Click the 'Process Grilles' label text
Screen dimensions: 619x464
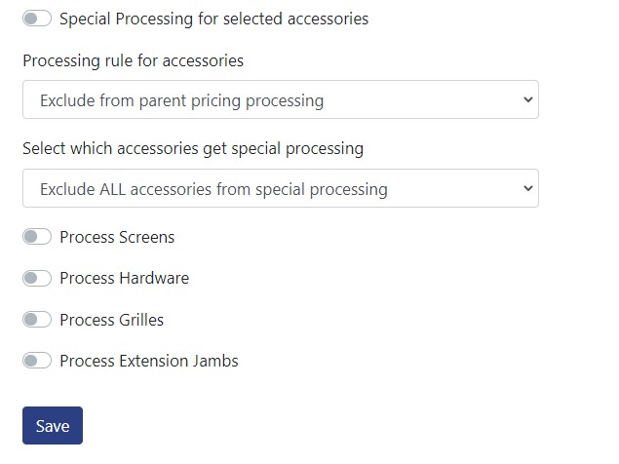click(111, 320)
